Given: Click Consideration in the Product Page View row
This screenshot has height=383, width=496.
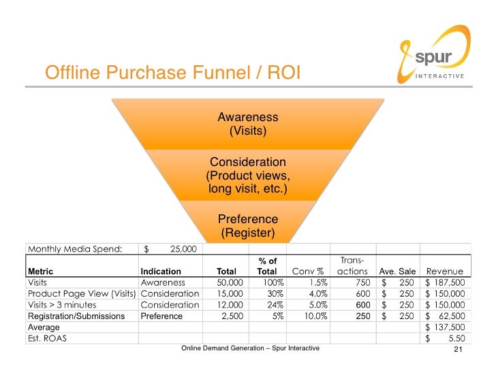Looking at the screenshot, I should [170, 294].
